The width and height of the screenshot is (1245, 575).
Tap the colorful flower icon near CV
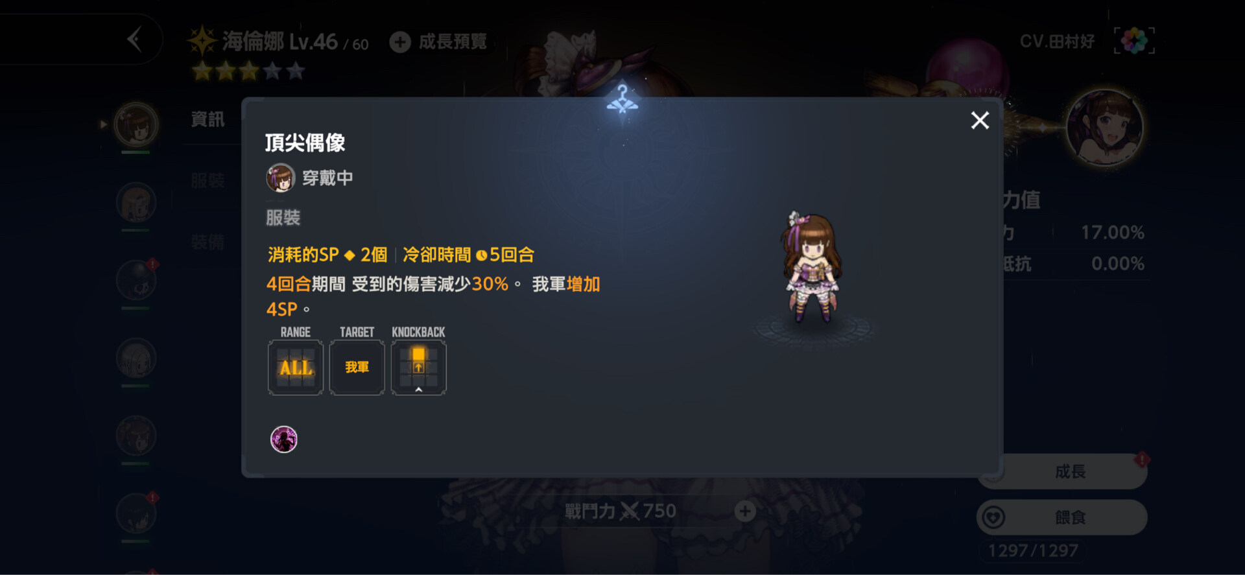[1134, 41]
